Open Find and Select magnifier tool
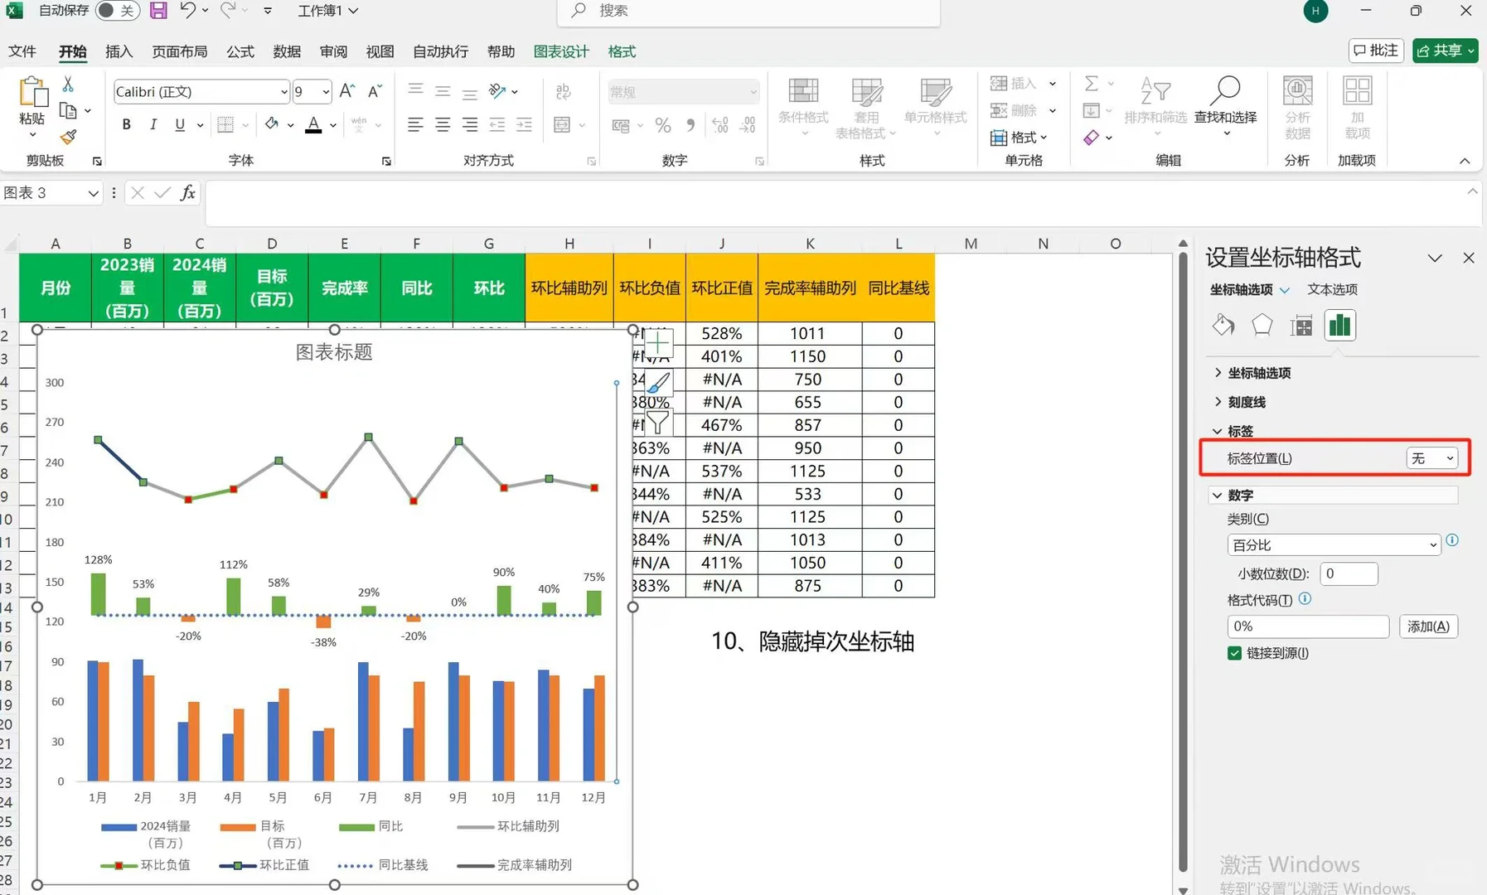The width and height of the screenshot is (1487, 895). pos(1225,101)
